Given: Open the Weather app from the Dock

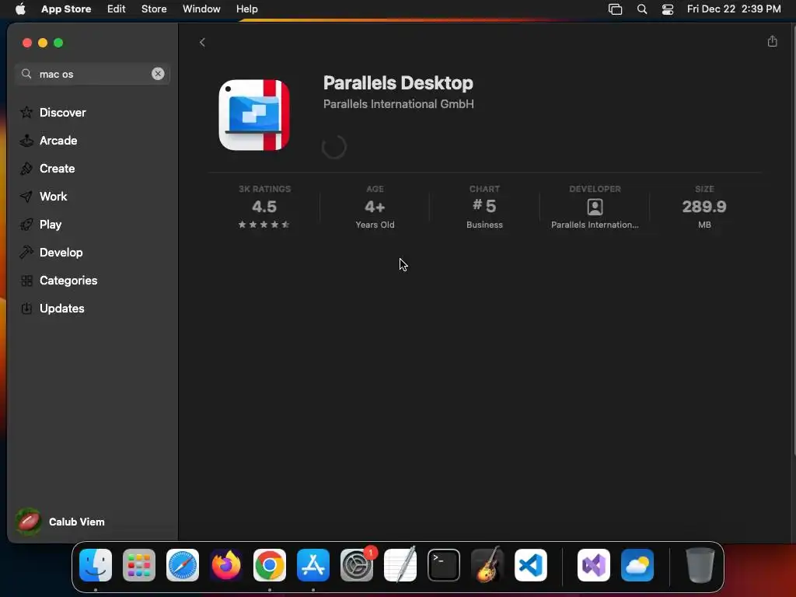Looking at the screenshot, I should 637,565.
